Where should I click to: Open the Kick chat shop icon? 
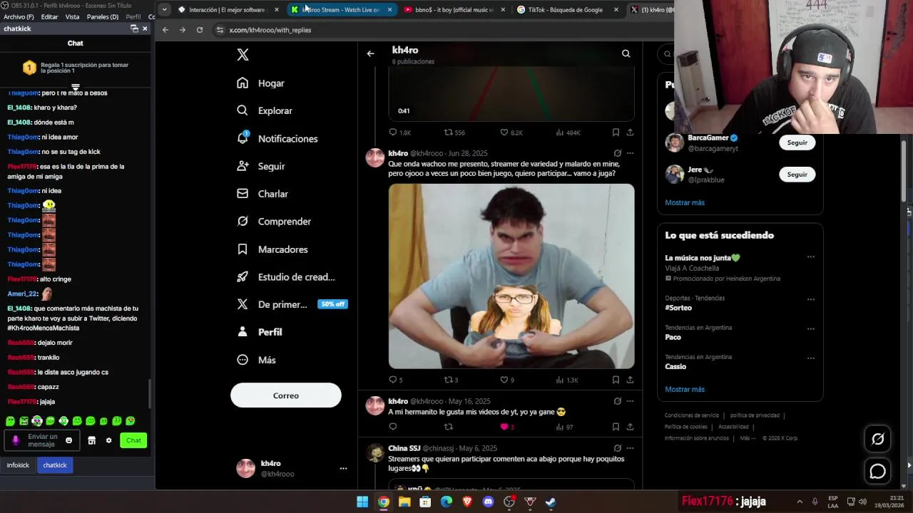pos(91,440)
